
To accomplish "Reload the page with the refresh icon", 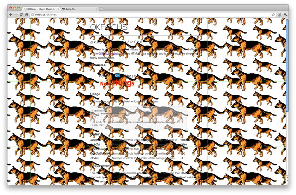I will click(21, 15).
